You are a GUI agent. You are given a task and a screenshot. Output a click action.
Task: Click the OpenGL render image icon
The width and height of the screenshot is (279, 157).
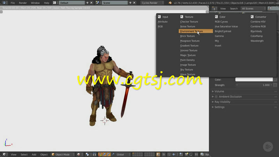tap(186, 154)
